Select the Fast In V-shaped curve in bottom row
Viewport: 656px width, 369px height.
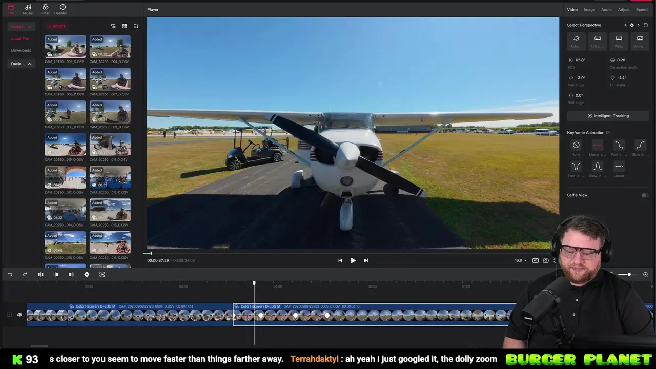pyautogui.click(x=576, y=167)
